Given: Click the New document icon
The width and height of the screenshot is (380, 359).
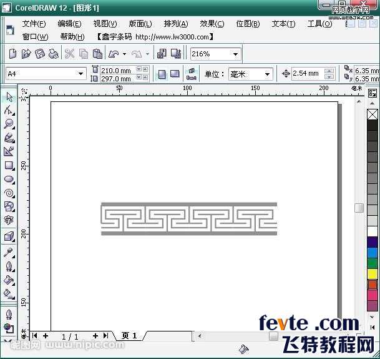Looking at the screenshot, I should pos(12,54).
